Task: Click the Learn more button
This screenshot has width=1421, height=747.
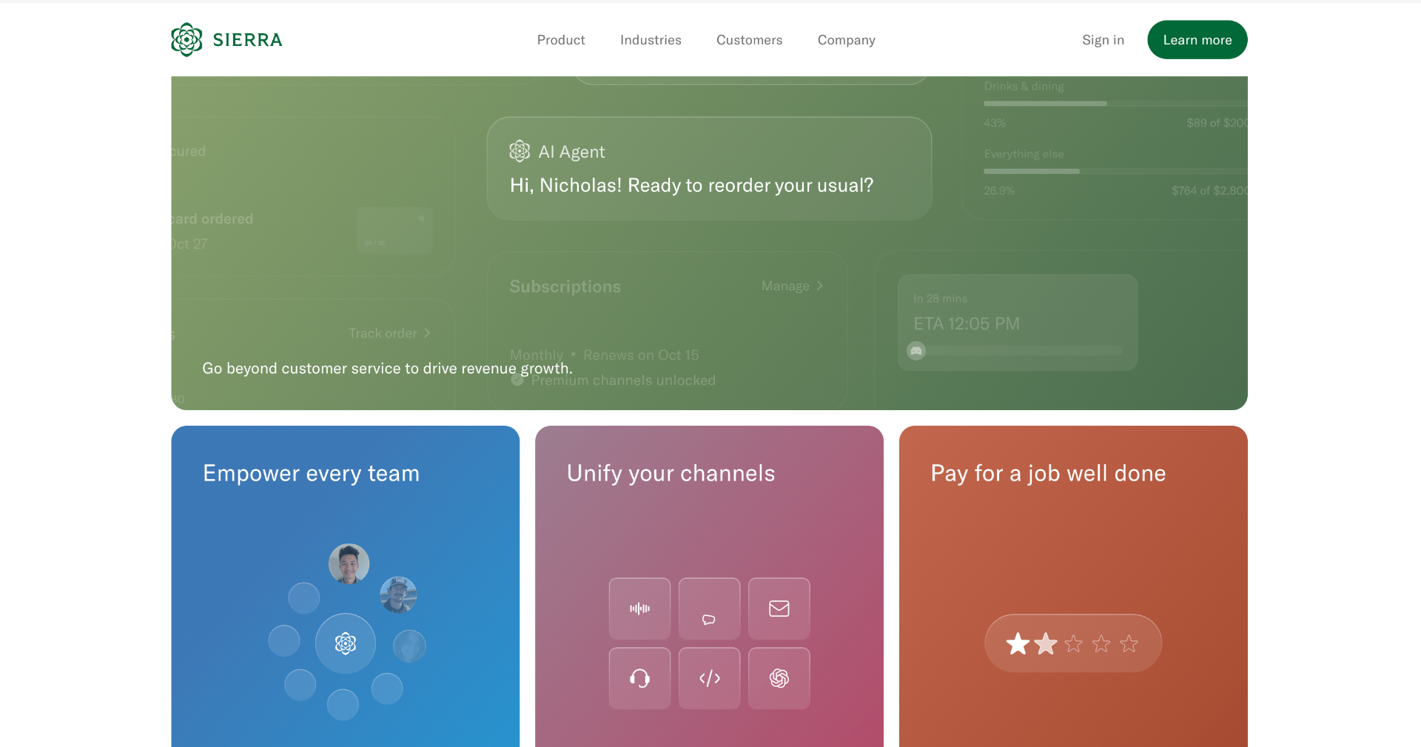Action: (x=1197, y=40)
